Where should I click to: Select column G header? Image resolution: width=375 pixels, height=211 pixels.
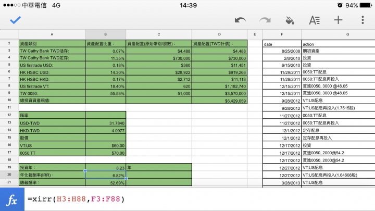[x=338, y=34]
